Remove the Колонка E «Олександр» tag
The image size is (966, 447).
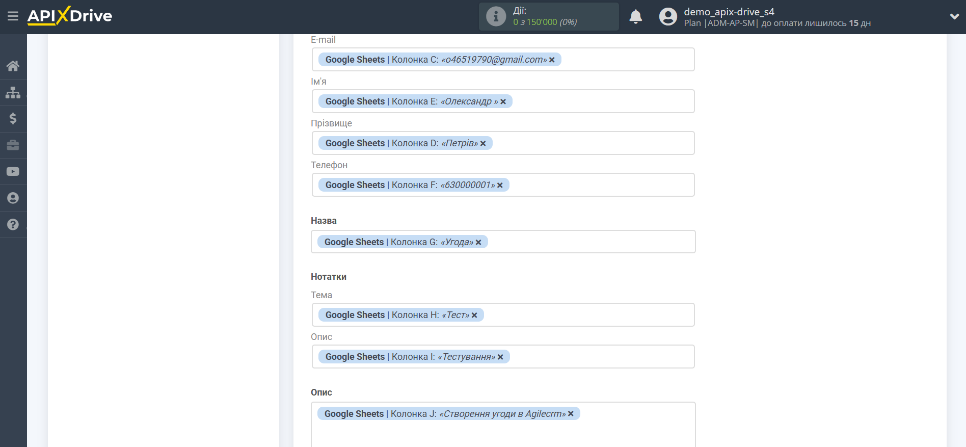click(x=503, y=101)
